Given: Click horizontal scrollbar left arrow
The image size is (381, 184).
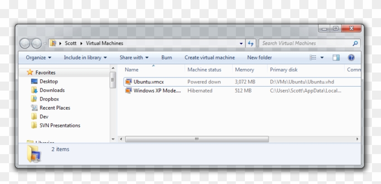Looking at the screenshot, I should 121,139.
